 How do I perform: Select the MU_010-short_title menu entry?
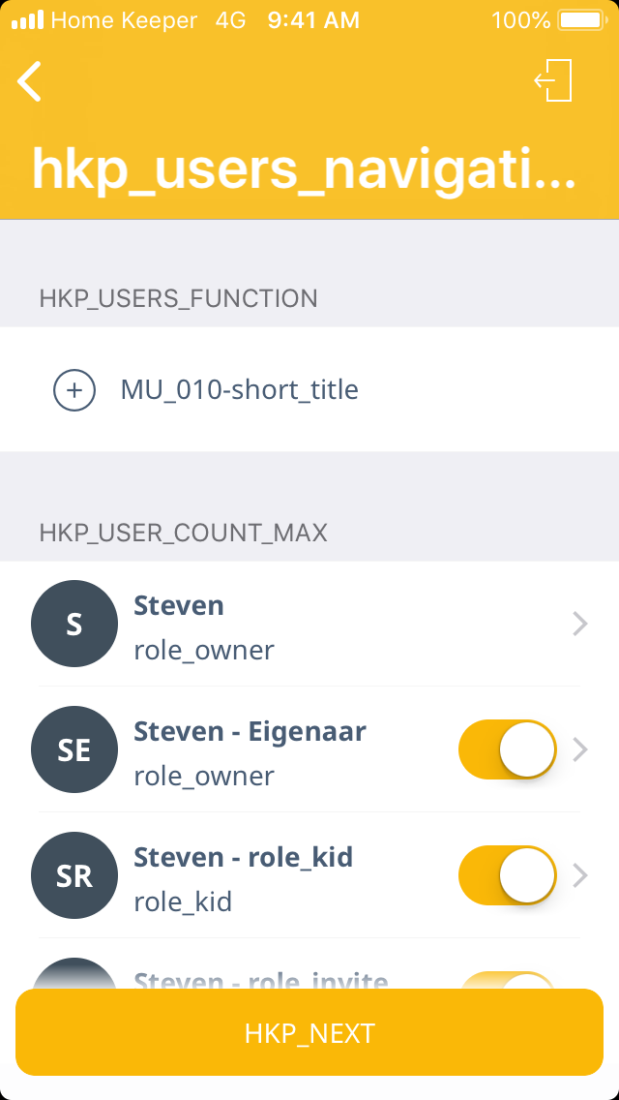pyautogui.click(x=239, y=390)
